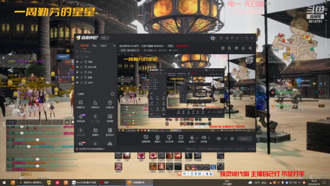Edit the 剑灵 game category selector
Viewport: 330px width, 186px height.
tap(130, 50)
